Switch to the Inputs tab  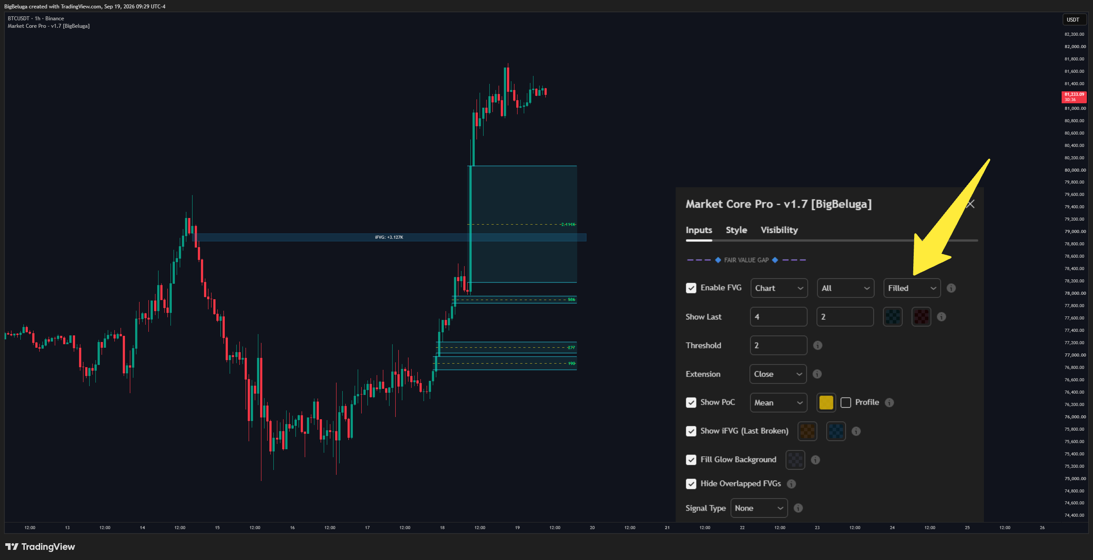tap(699, 230)
